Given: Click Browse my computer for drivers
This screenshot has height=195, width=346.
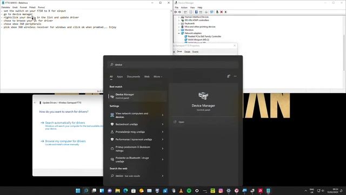Looking at the screenshot, I should click(65, 141).
